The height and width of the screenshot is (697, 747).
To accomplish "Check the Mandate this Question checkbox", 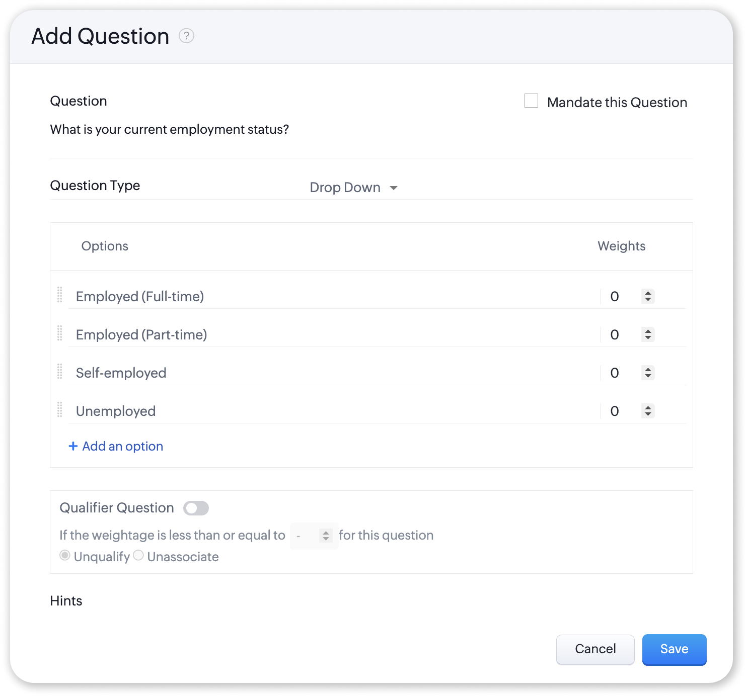I will click(x=531, y=101).
